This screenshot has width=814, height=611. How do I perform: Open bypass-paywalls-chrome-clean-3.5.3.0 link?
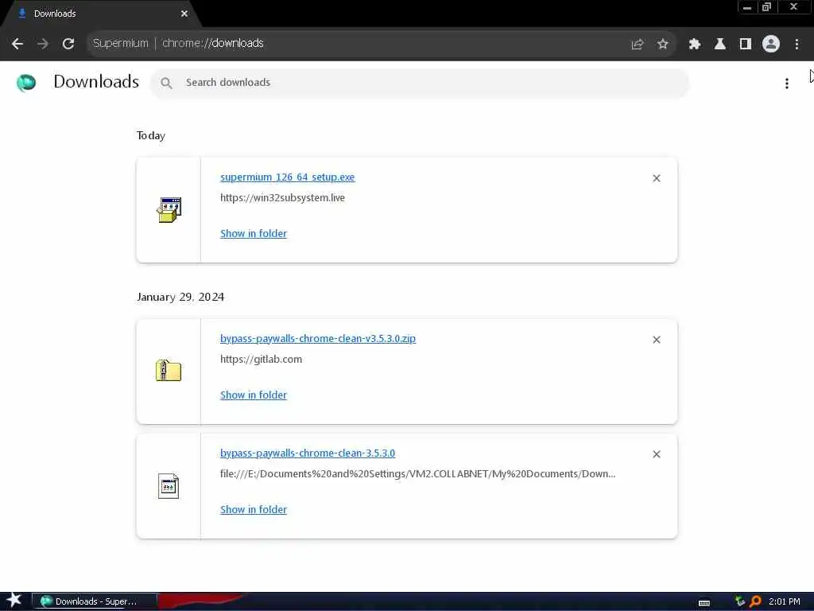308,453
